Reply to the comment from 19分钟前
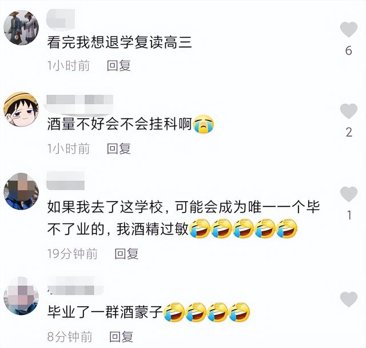This screenshot has height=348, width=366. coord(126,254)
